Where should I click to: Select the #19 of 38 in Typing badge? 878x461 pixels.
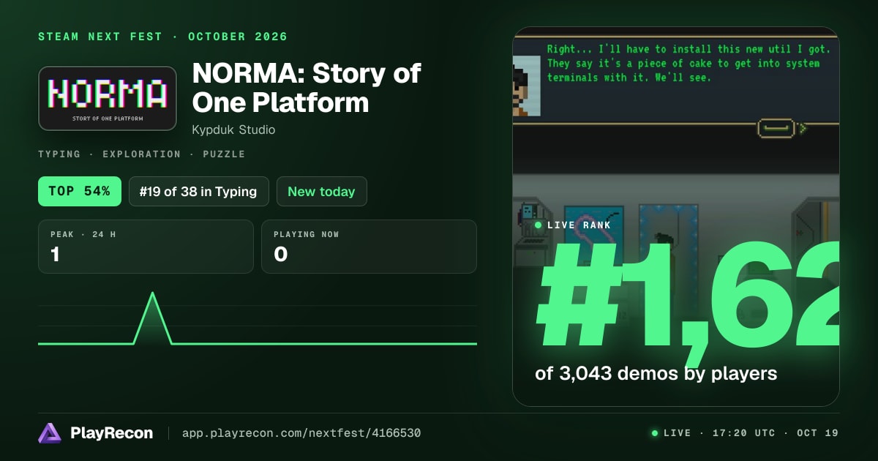pyautogui.click(x=199, y=192)
